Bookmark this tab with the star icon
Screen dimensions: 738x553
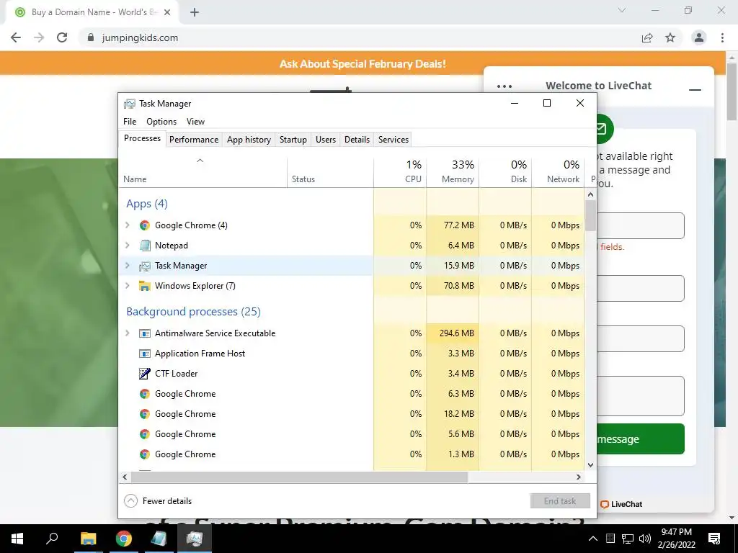tap(670, 37)
